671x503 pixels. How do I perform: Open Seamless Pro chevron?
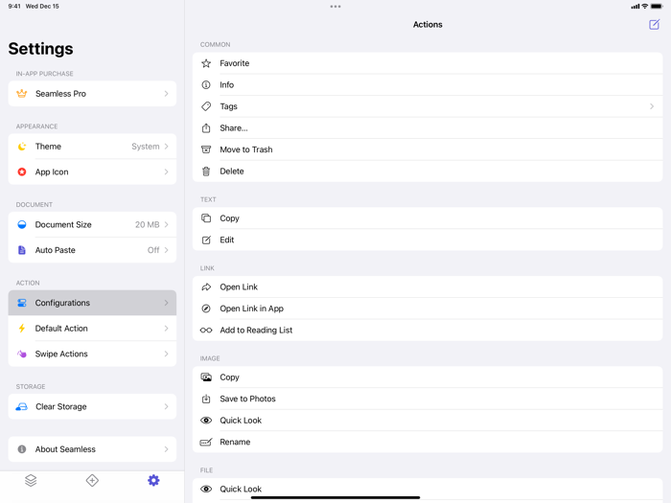pos(167,93)
